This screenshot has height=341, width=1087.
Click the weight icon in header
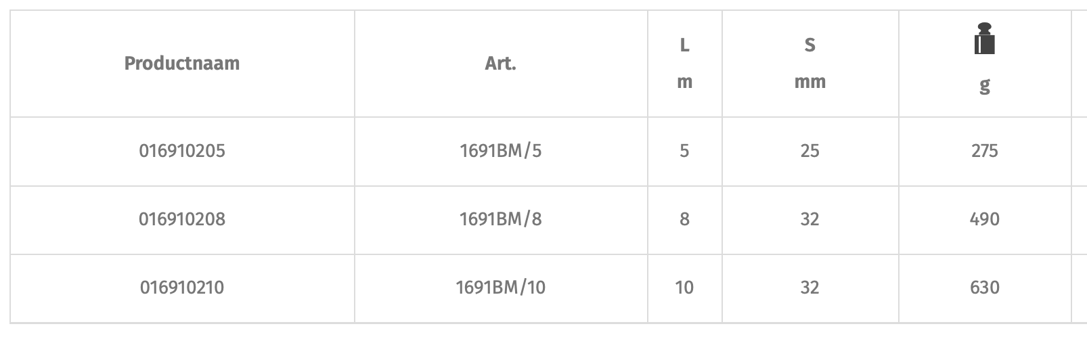click(x=984, y=39)
